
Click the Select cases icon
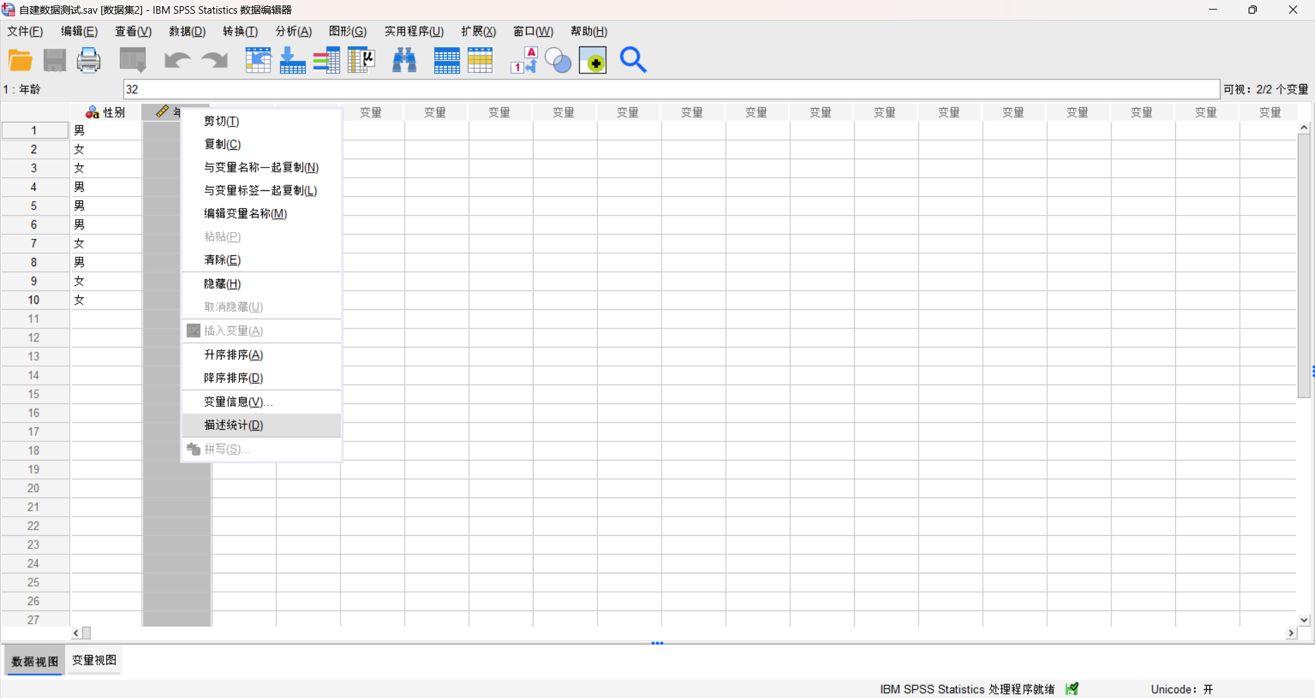pos(480,61)
